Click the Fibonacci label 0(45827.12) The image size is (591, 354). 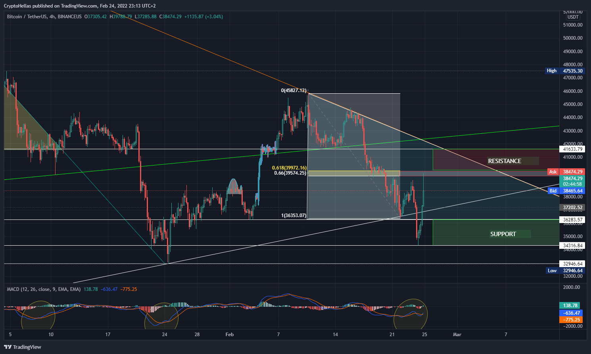pyautogui.click(x=294, y=90)
